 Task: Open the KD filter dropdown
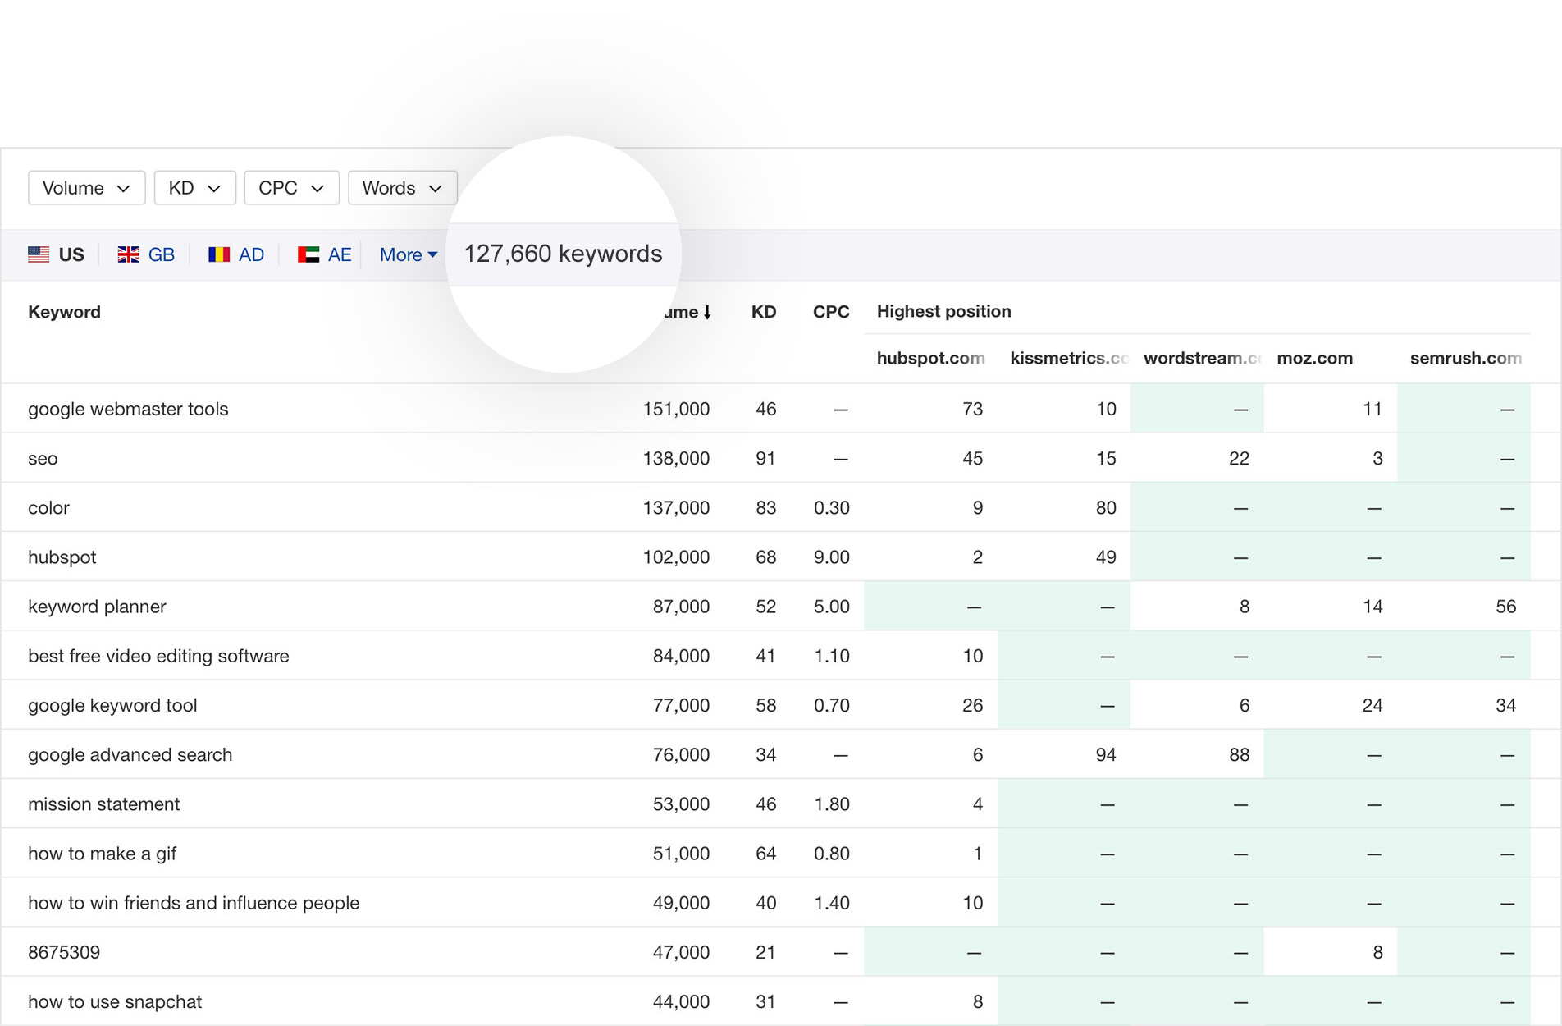point(194,188)
